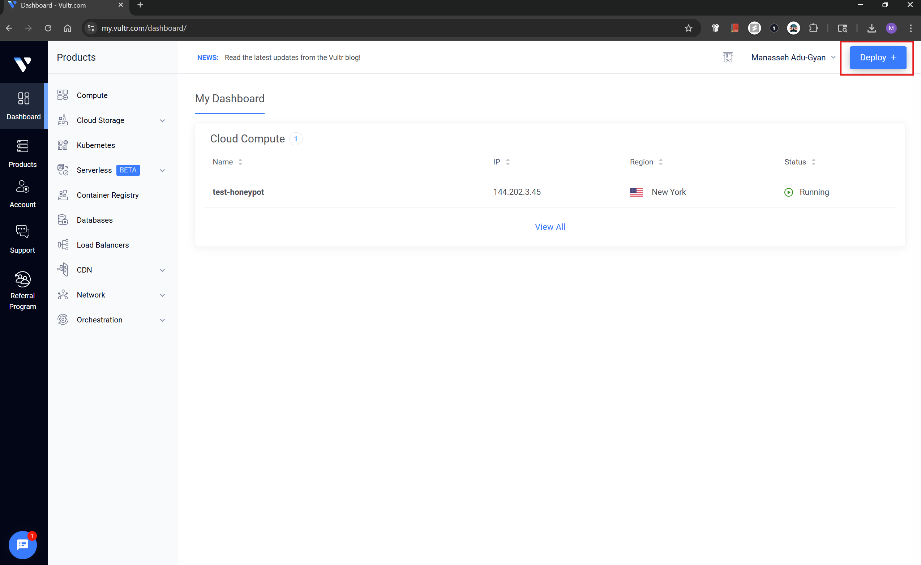Open Databases product page

point(95,220)
